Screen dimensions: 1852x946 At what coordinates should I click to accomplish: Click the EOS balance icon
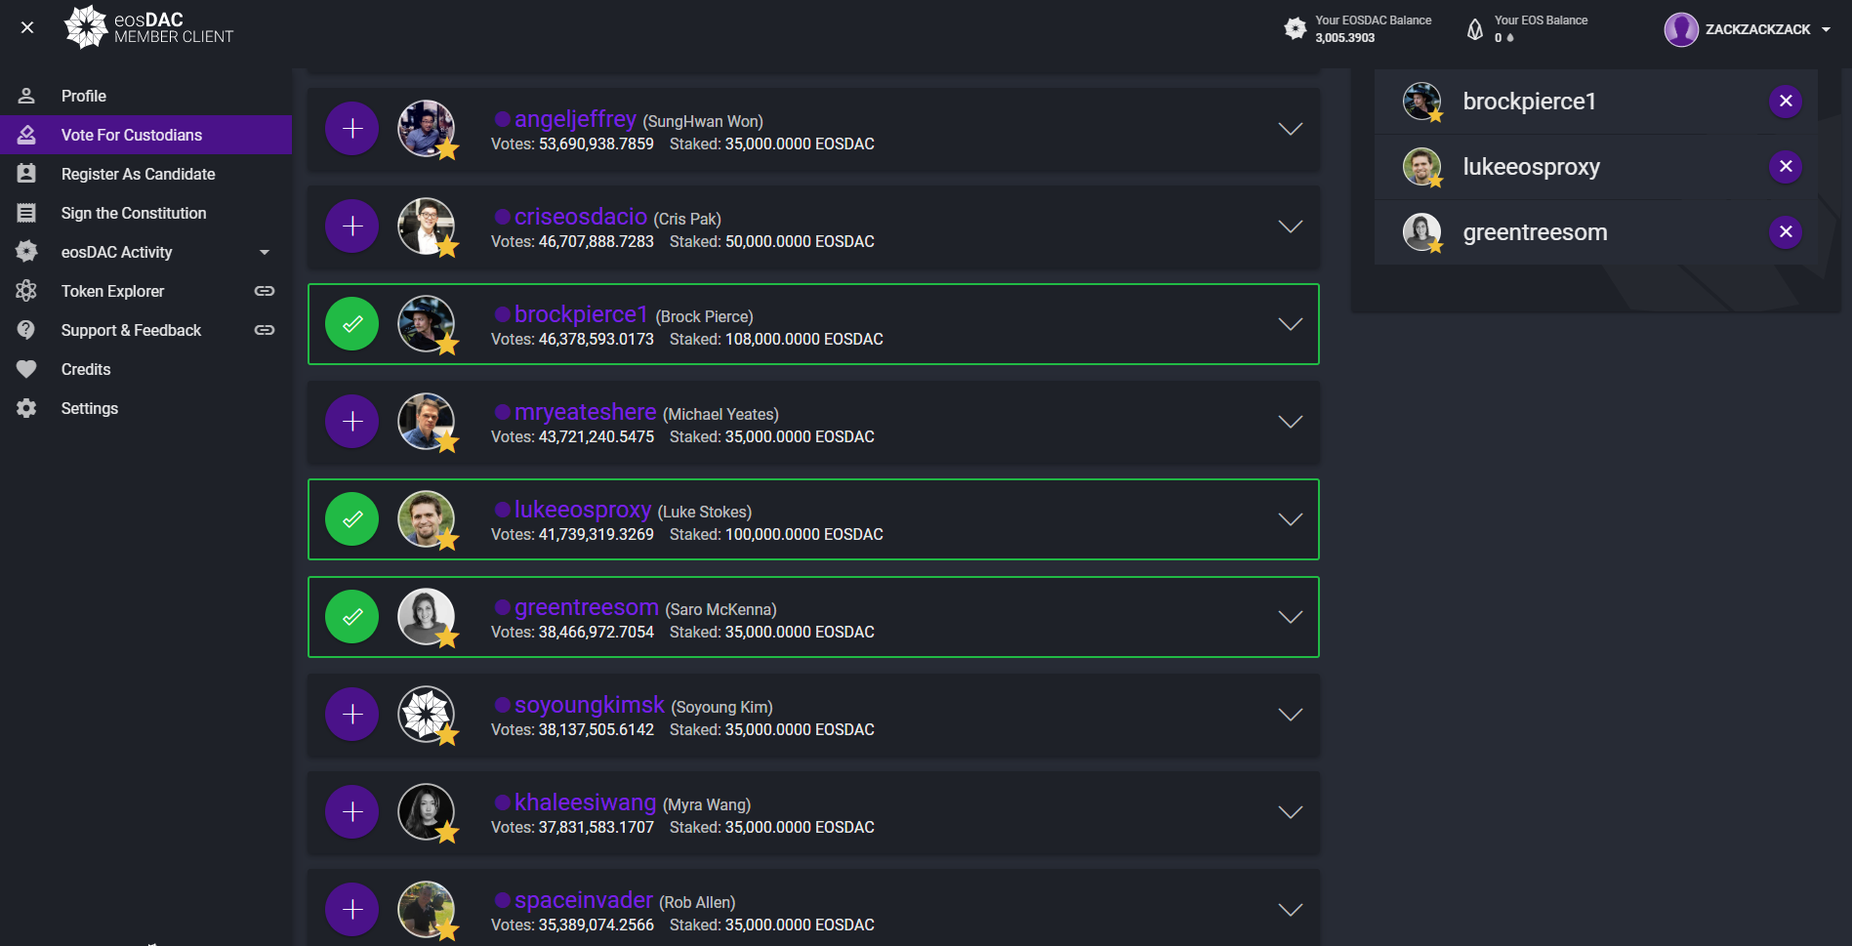pos(1475,28)
